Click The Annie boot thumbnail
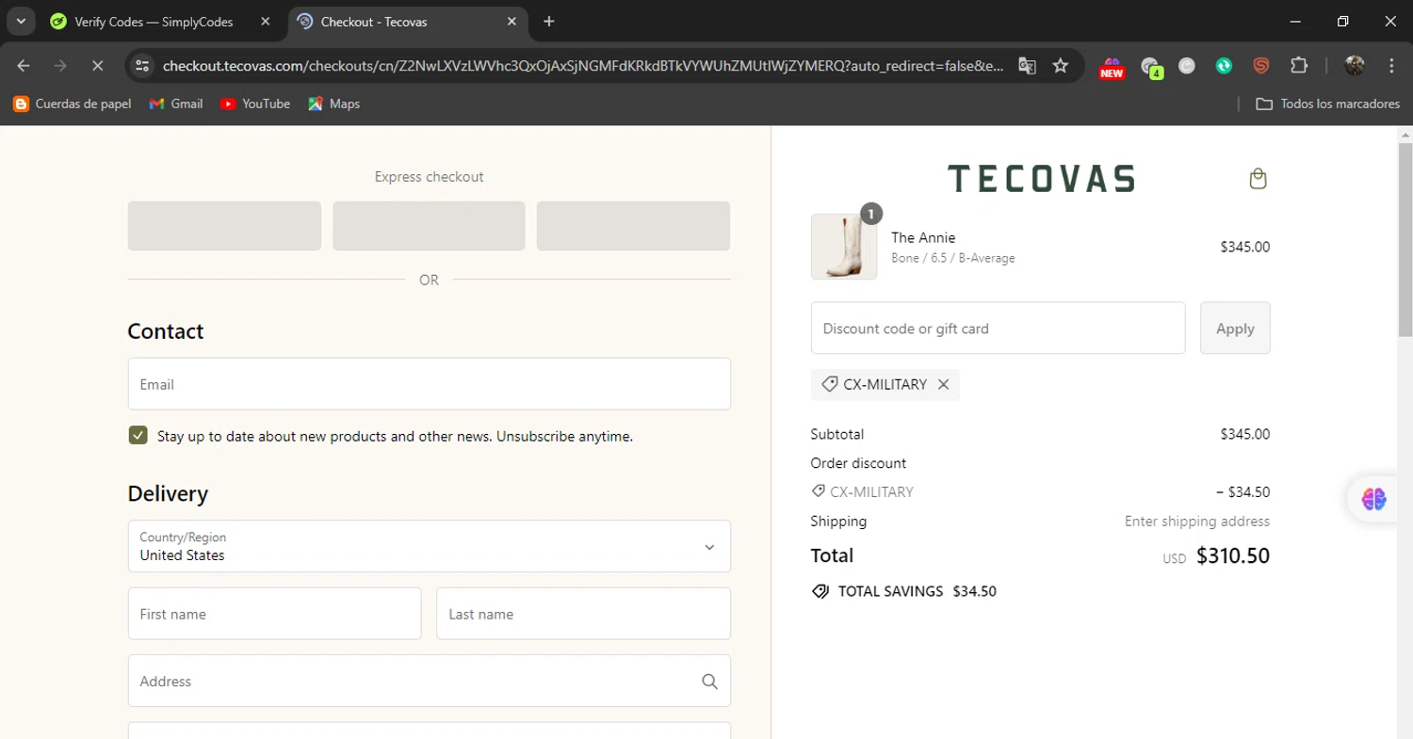Viewport: 1413px width, 739px height. point(844,247)
